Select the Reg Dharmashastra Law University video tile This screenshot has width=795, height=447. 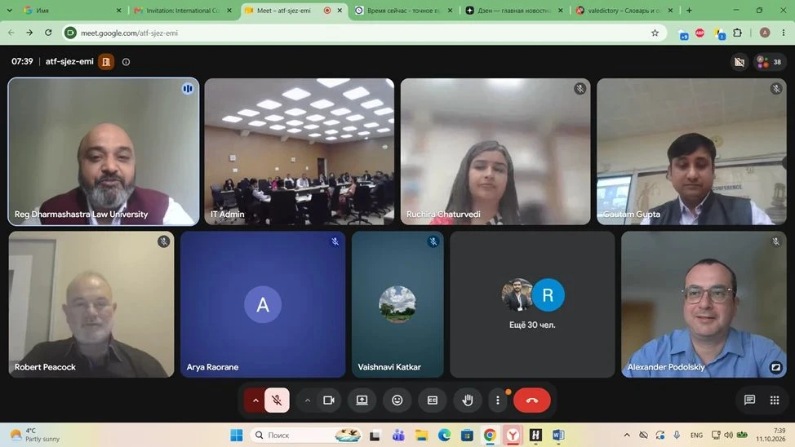[104, 151]
